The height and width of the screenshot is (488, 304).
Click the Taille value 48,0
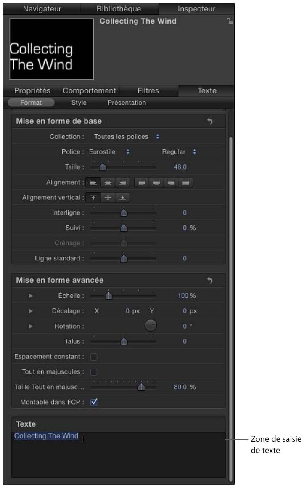(x=180, y=167)
